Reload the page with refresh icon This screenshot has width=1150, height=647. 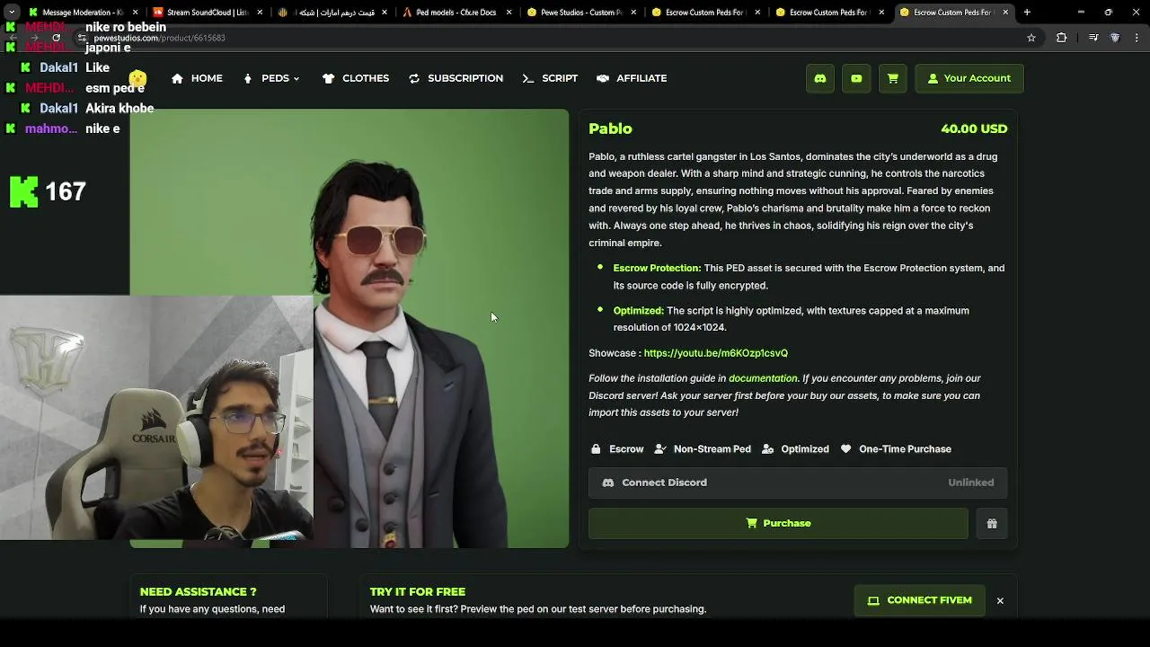[56, 38]
